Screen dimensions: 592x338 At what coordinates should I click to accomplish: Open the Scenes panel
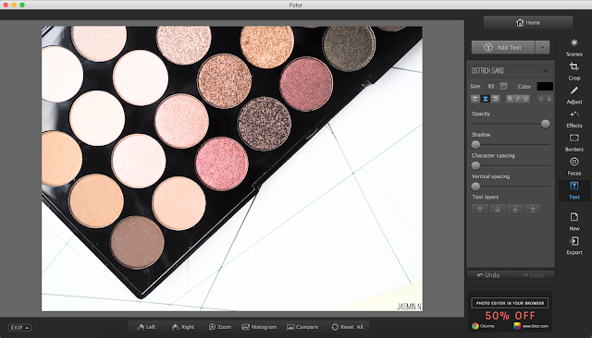[573, 47]
